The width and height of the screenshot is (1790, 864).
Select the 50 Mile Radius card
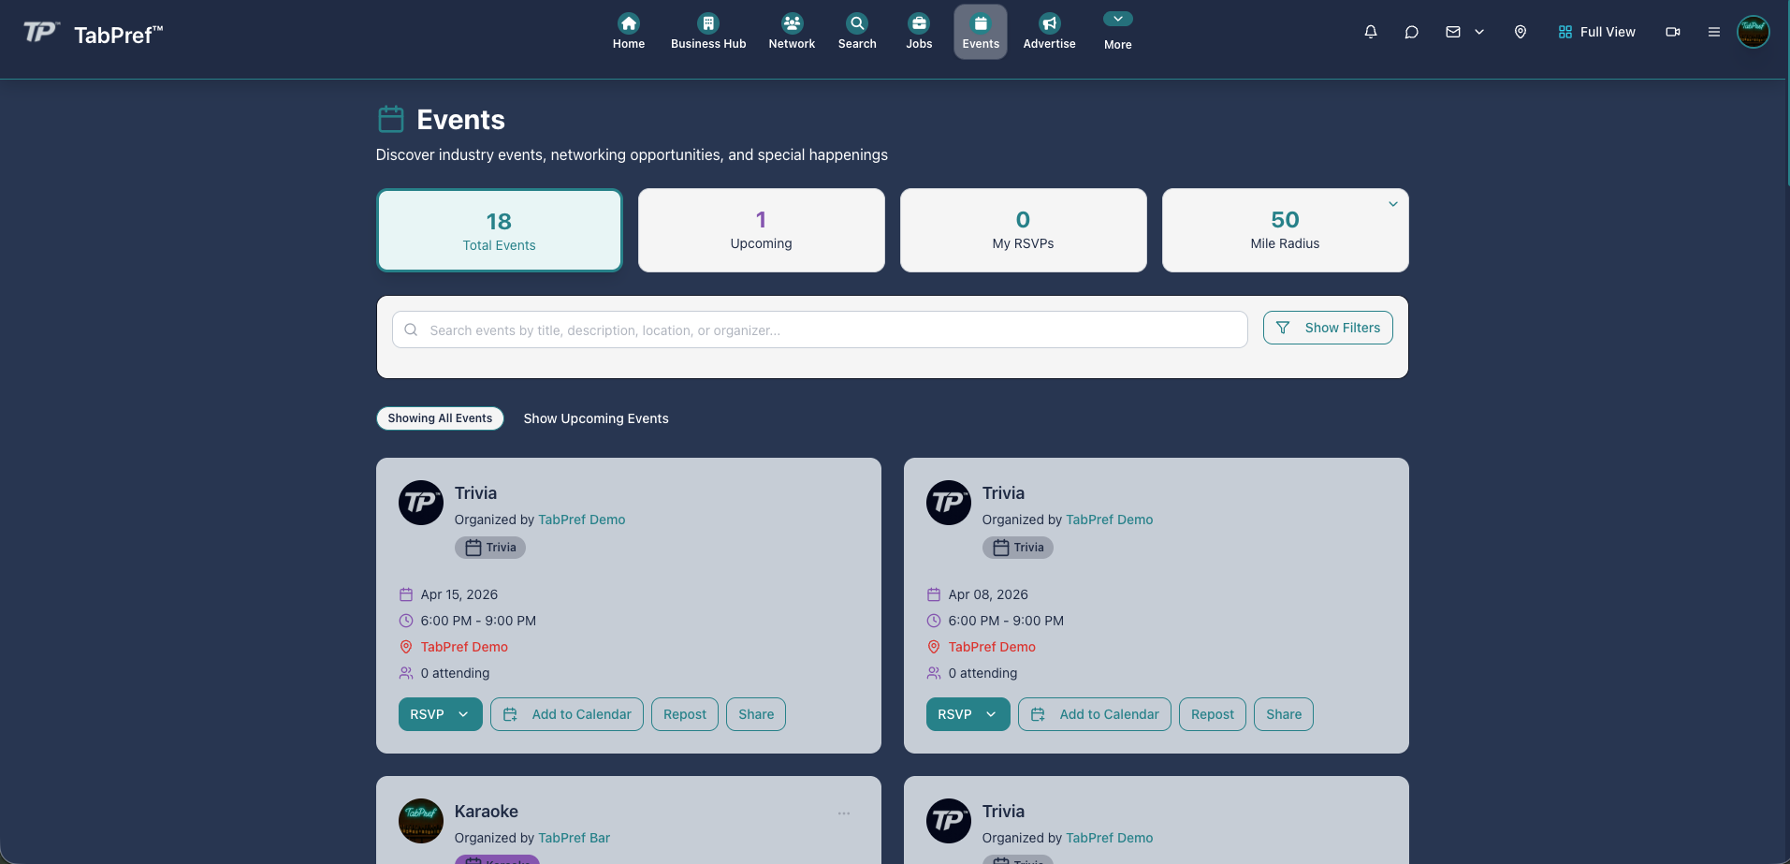1286,230
